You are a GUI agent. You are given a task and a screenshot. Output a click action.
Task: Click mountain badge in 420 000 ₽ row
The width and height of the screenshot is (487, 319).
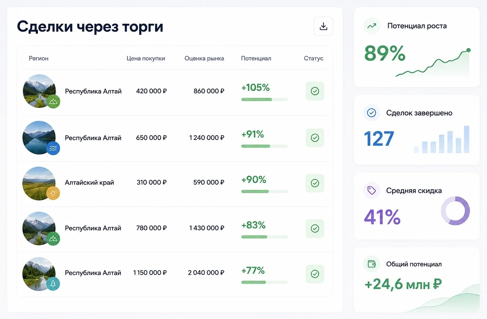53,102
